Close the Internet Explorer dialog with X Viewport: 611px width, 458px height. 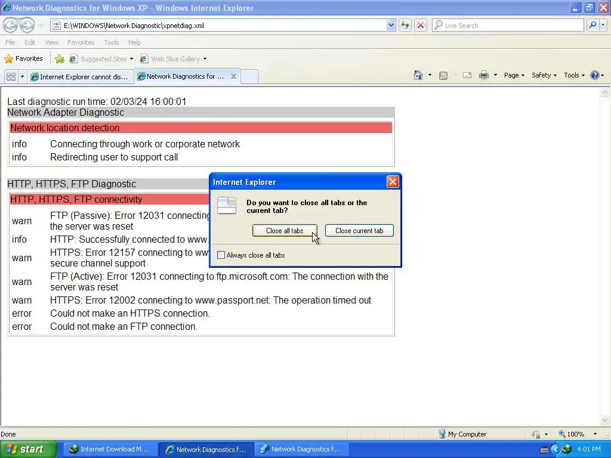click(x=393, y=181)
